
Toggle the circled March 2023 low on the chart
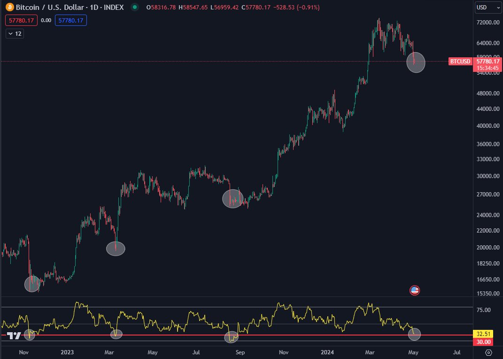(x=116, y=249)
